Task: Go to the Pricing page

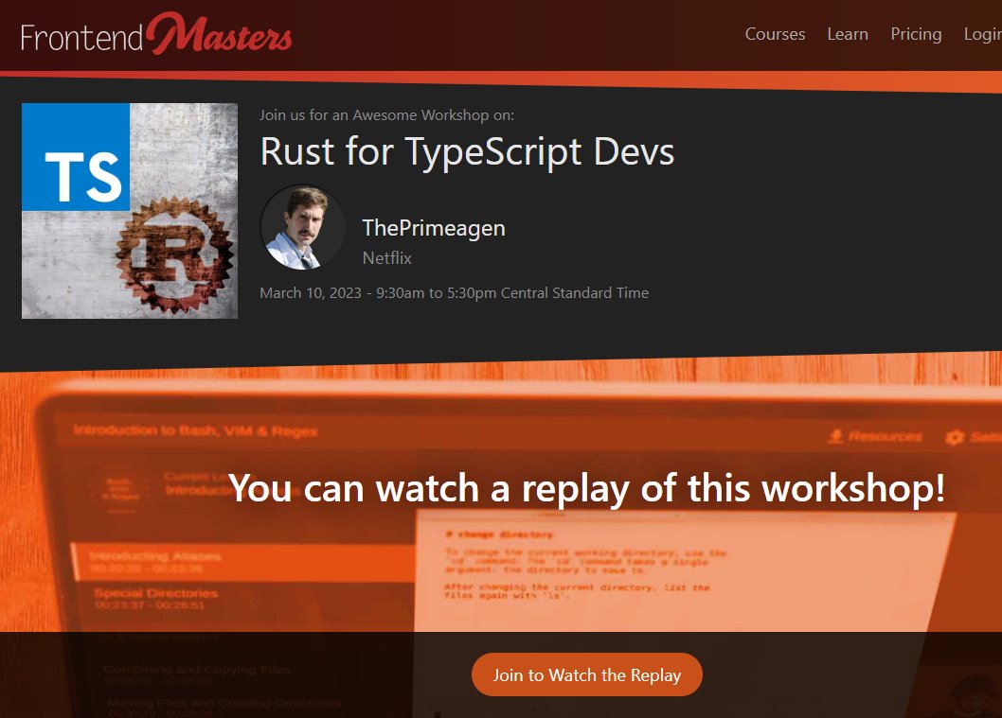Action: click(x=916, y=34)
